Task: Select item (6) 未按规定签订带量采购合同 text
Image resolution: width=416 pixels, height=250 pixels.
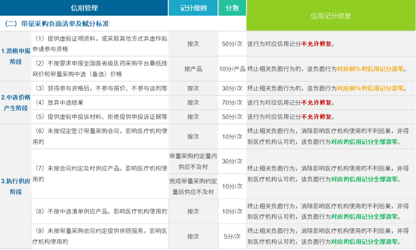Action: pyautogui.click(x=100, y=136)
